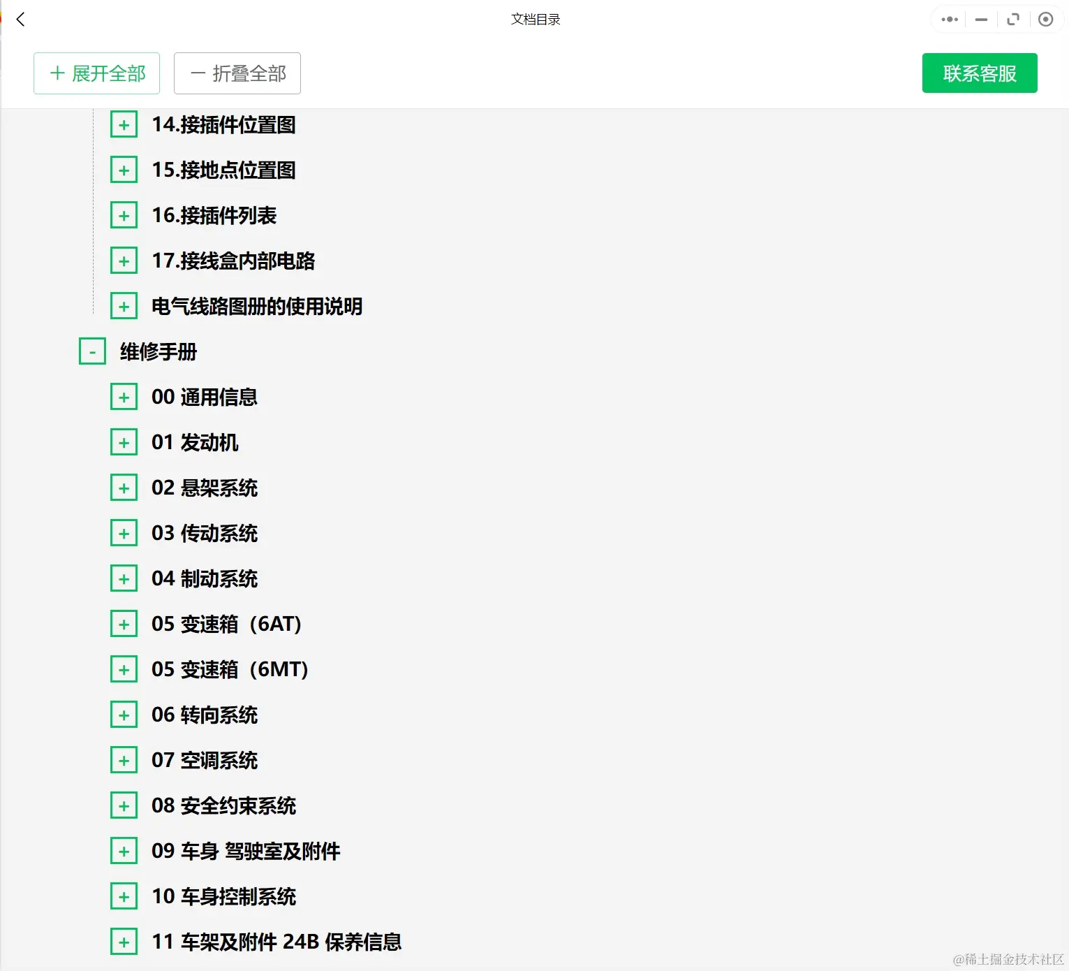Viewport: 1069px width, 971px height.
Task: Expand 05 变速箱（6AT）
Action: [x=124, y=623]
